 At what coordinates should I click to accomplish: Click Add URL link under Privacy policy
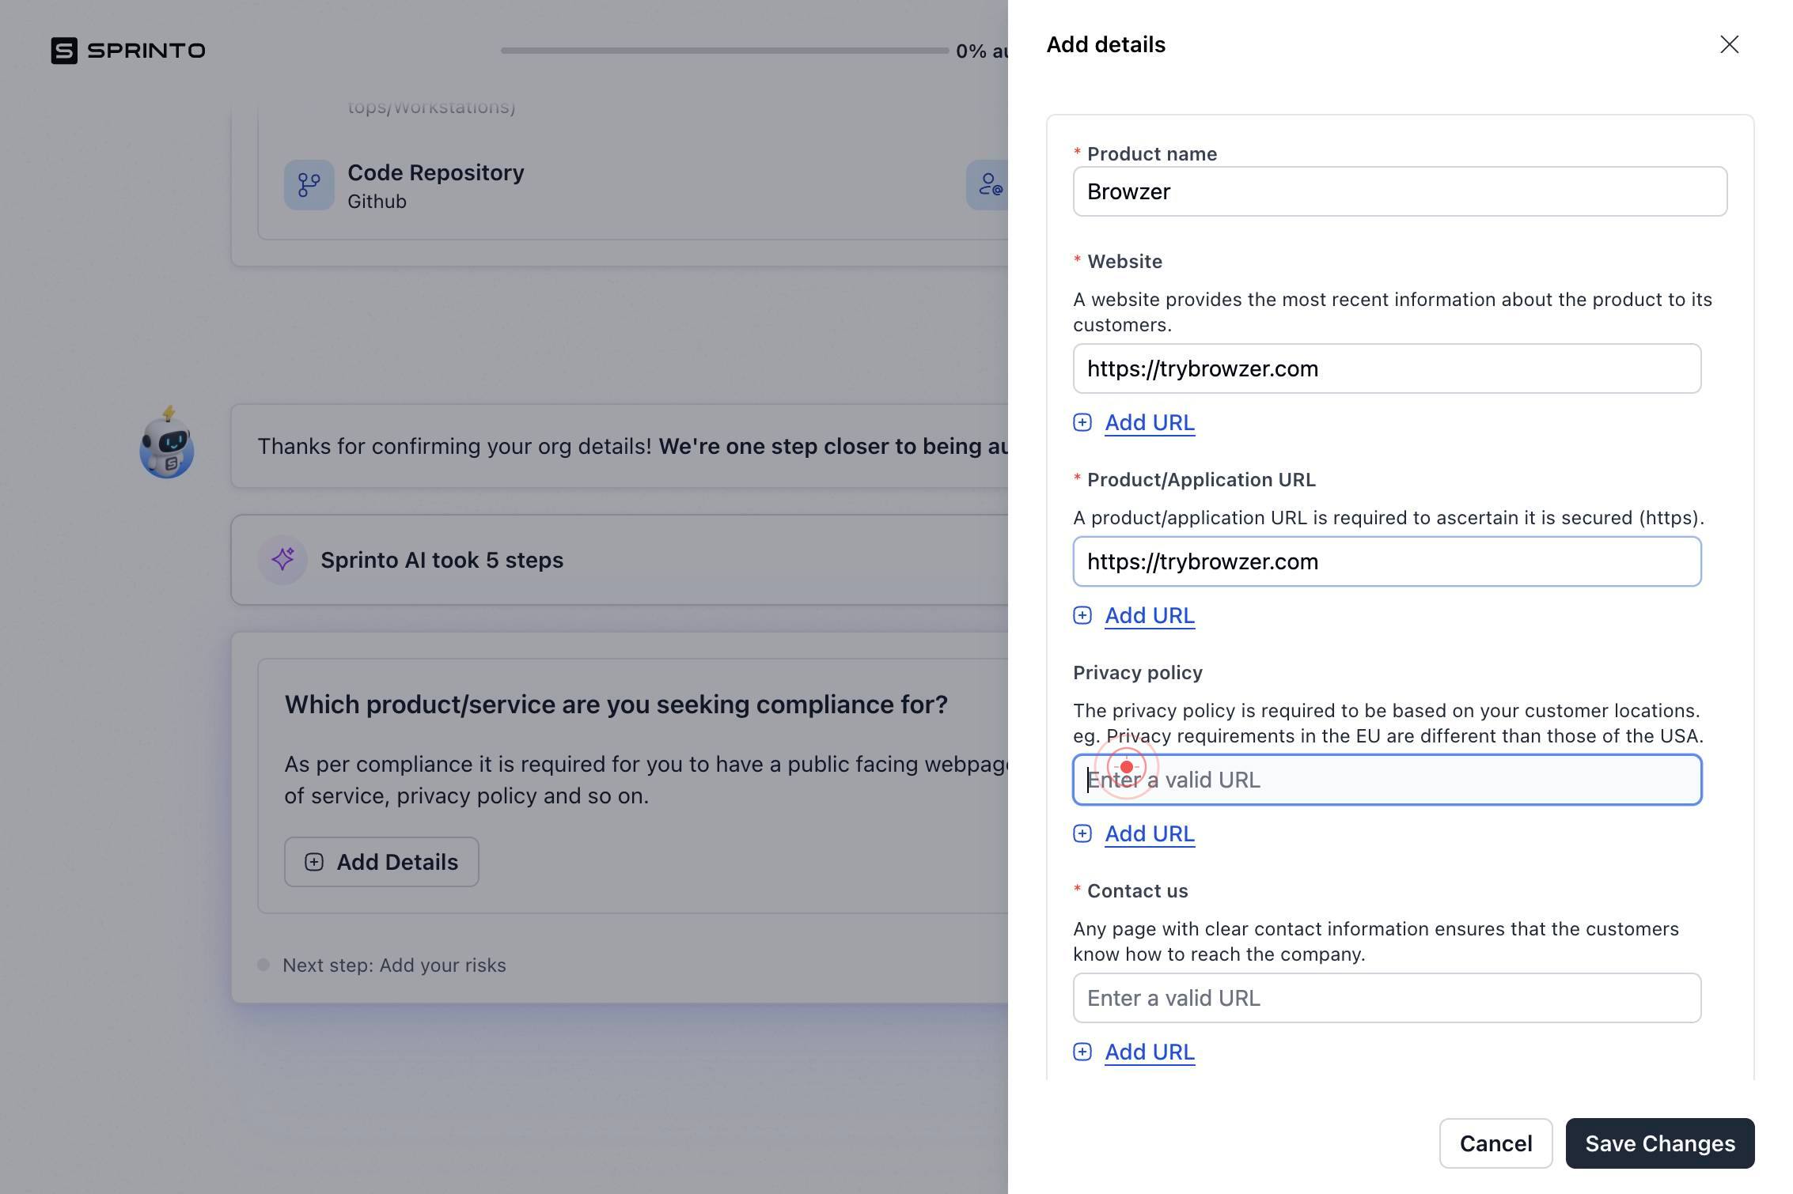pyautogui.click(x=1150, y=833)
